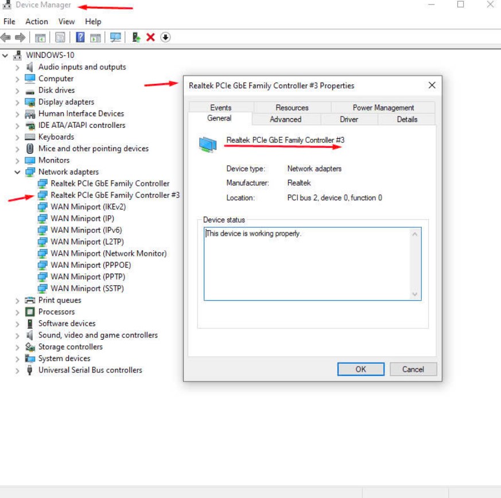This screenshot has width=501, height=498.
Task: Click the Software devices icon
Action: [30, 324]
